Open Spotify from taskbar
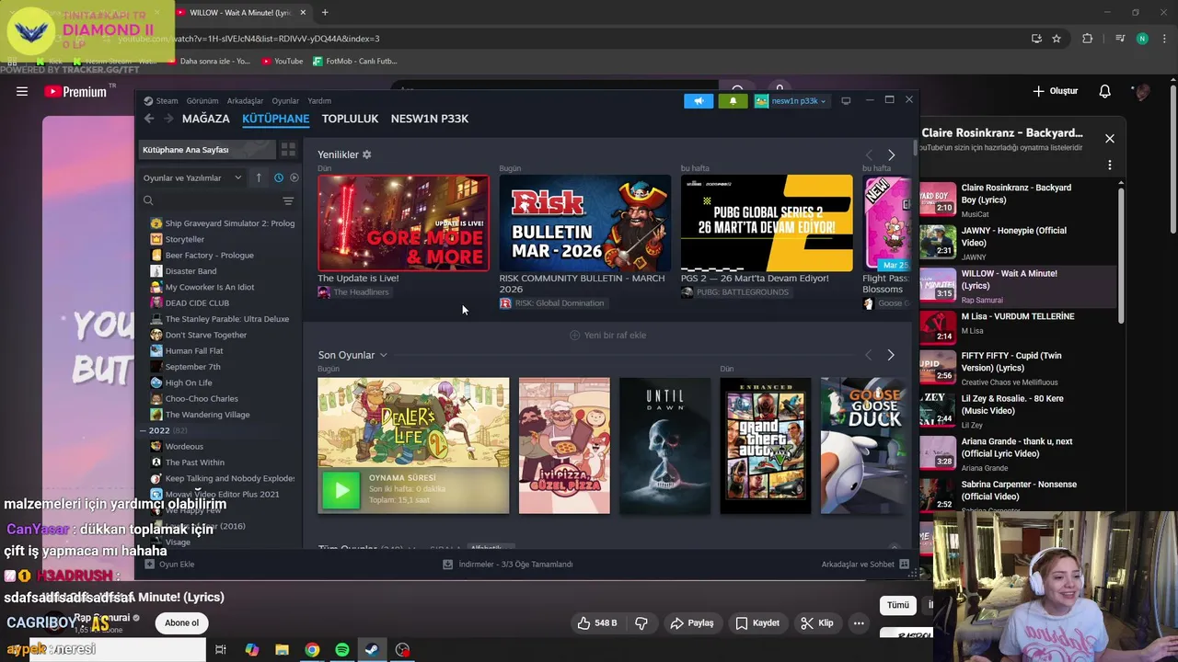Image resolution: width=1178 pixels, height=662 pixels. click(342, 650)
